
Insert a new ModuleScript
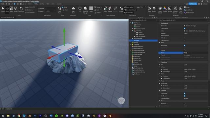[x=189, y=13]
